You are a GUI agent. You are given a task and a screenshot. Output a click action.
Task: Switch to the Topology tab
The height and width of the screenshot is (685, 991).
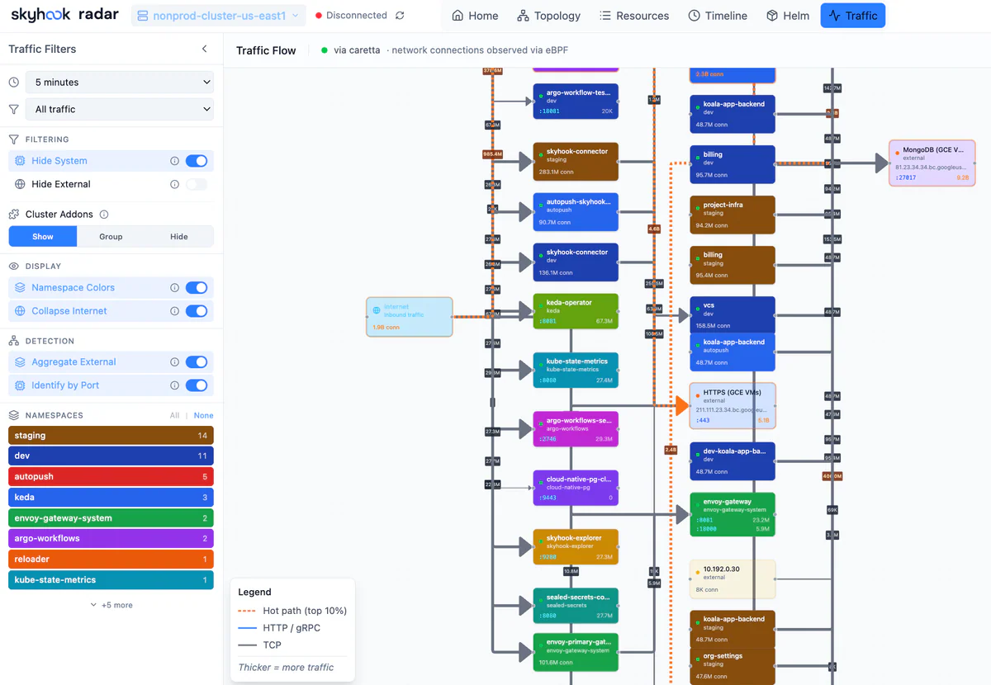tap(548, 16)
